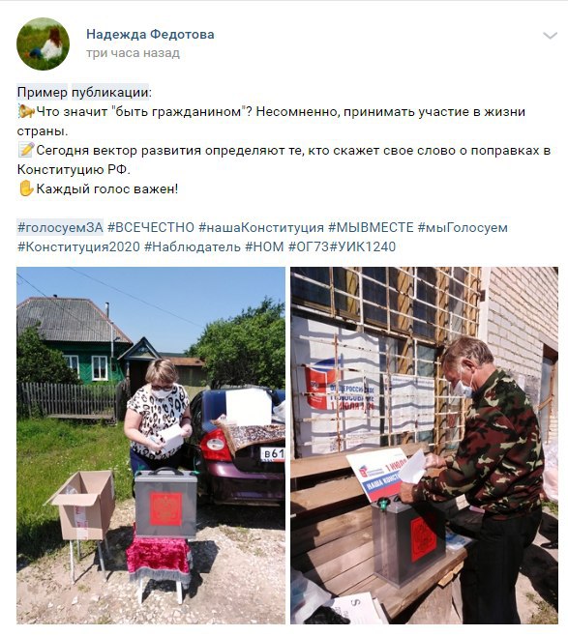
Task: Open hashtag #мыГолосуем
Action: click(x=463, y=227)
